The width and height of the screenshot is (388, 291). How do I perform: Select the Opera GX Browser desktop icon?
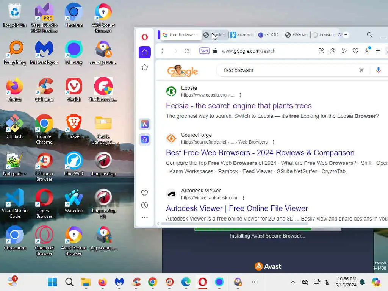pyautogui.click(x=44, y=241)
